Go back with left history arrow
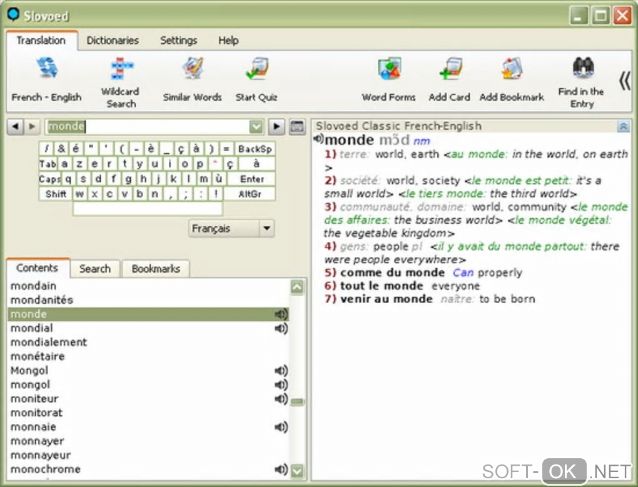This screenshot has width=638, height=487. 15,126
